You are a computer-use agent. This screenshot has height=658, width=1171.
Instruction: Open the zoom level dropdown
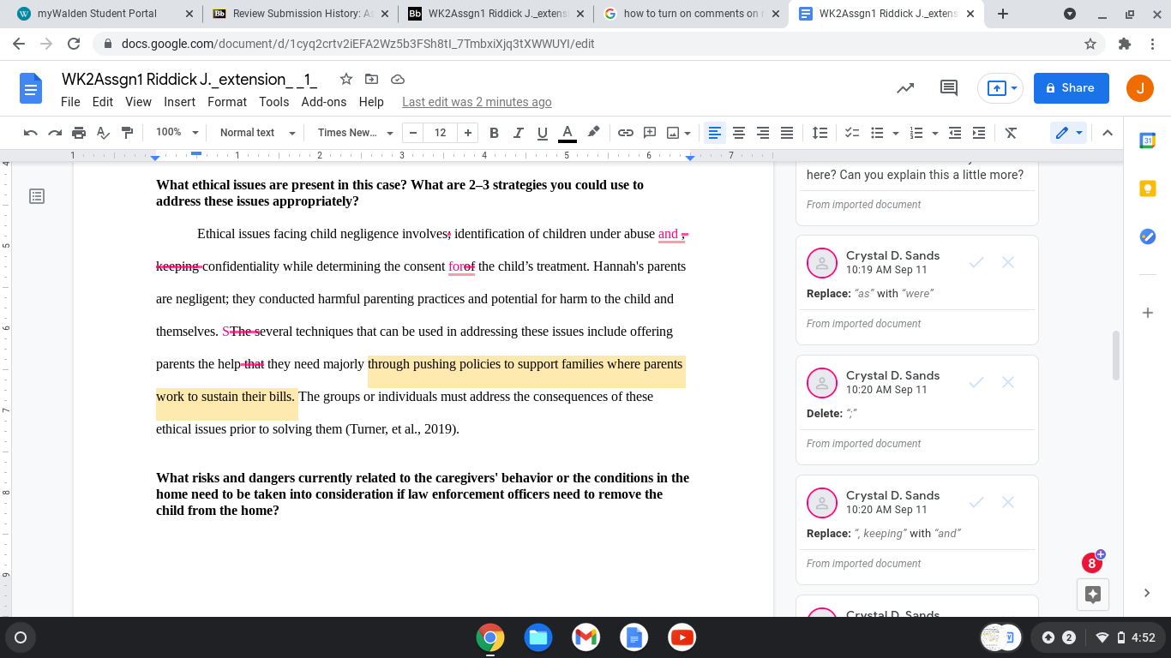pos(177,133)
